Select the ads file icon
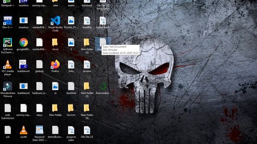This screenshot has width=257, height=144. tap(8, 132)
